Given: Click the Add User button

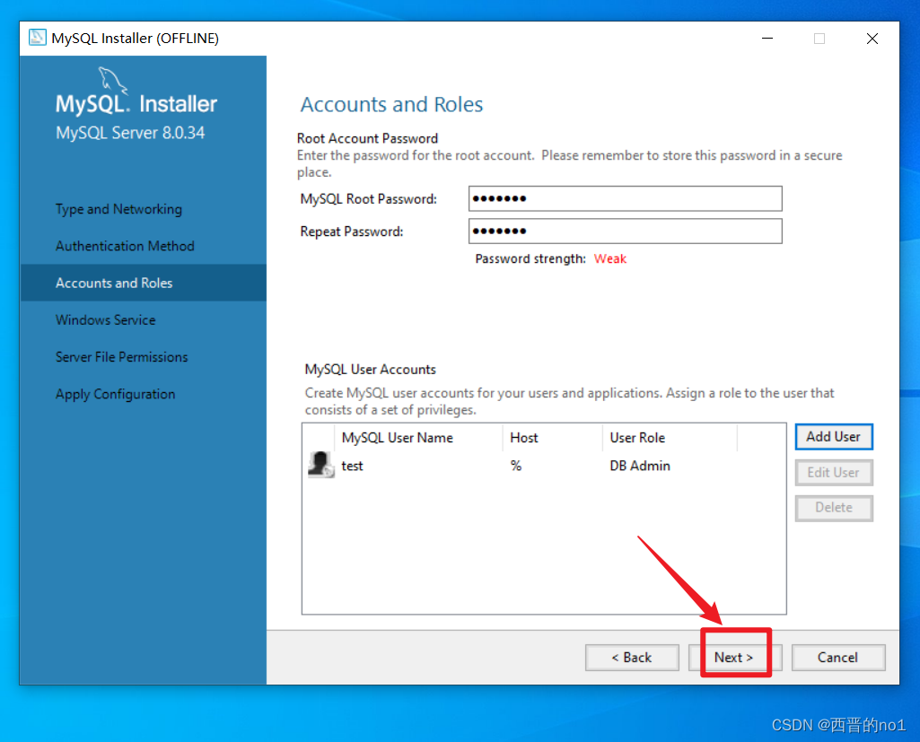Looking at the screenshot, I should (833, 437).
